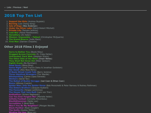Open the Eighth Grade film link
151x113 pixels.
pyautogui.click(x=16, y=63)
